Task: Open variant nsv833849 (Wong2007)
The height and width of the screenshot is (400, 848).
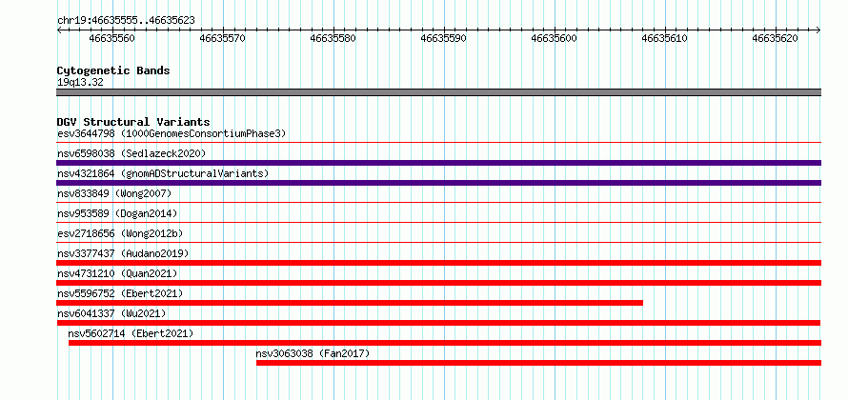Action: pos(114,193)
